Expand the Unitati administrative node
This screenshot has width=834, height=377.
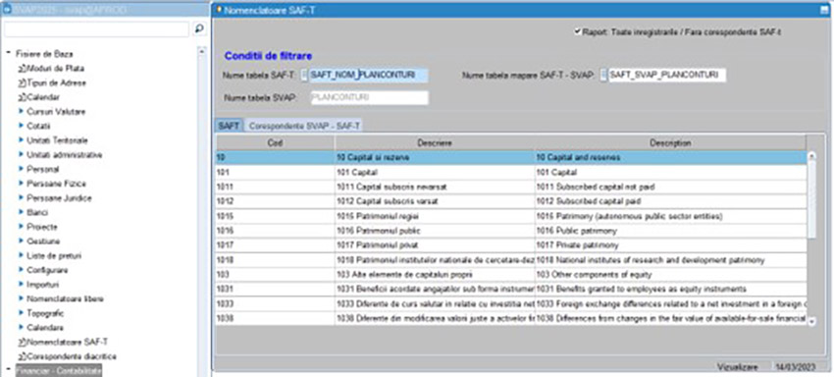pos(22,155)
